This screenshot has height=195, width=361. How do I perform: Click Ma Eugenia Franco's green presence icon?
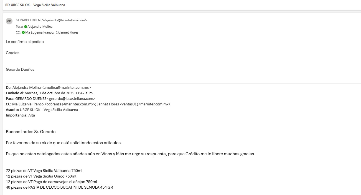tap(23, 32)
